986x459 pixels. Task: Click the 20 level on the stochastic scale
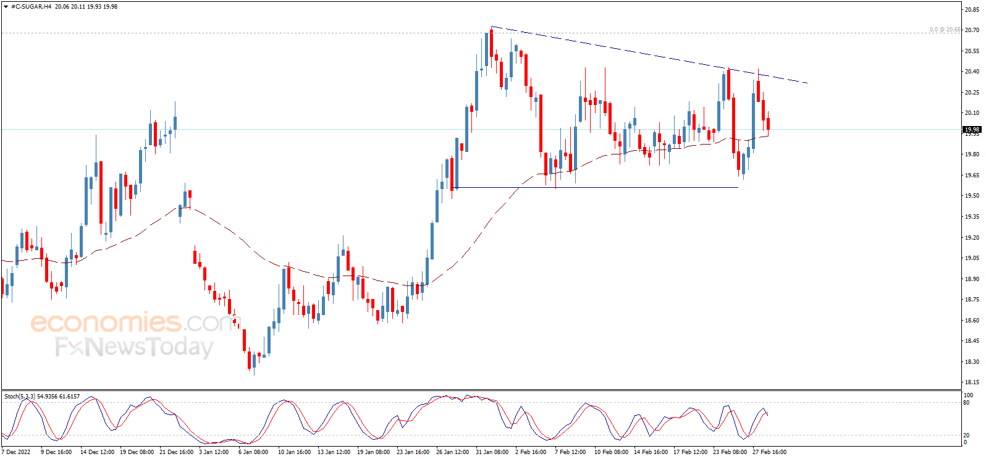(x=967, y=436)
